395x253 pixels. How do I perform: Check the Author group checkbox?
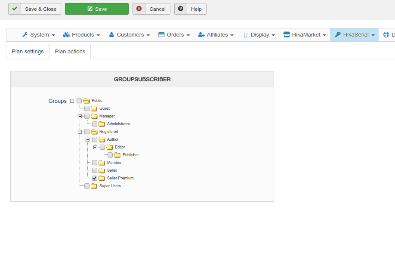click(95, 139)
